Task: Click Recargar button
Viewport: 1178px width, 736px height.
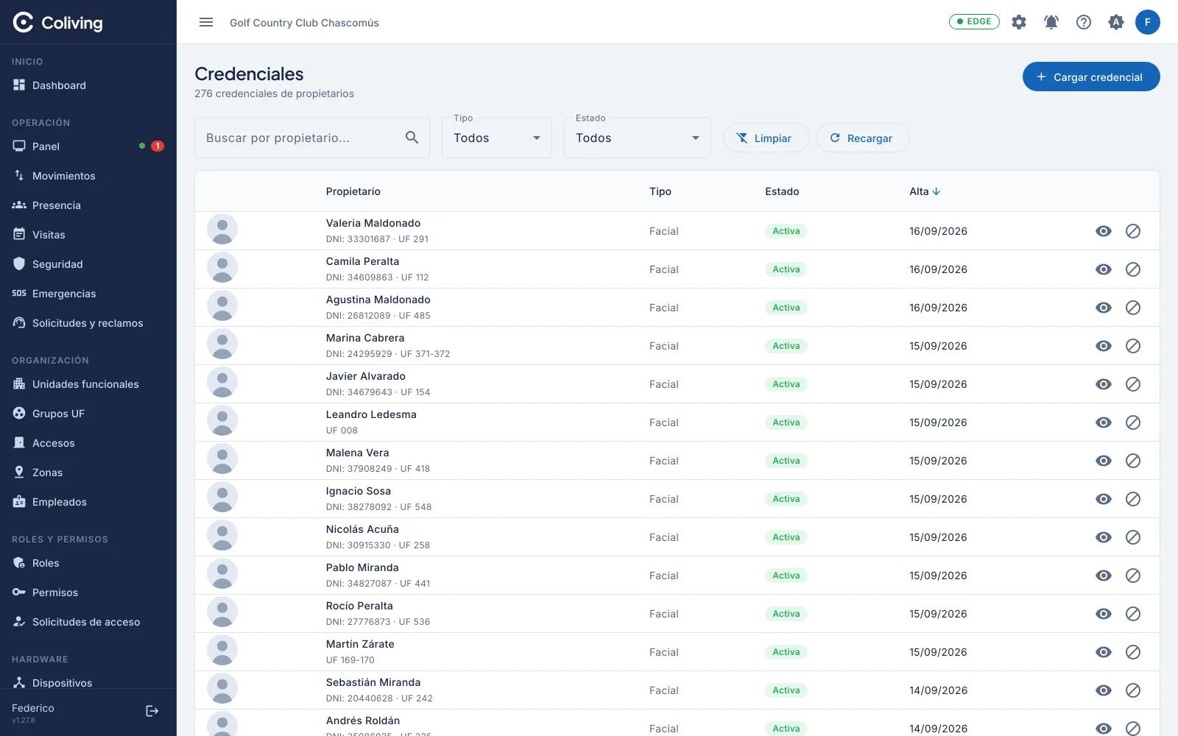Action: tap(863, 138)
